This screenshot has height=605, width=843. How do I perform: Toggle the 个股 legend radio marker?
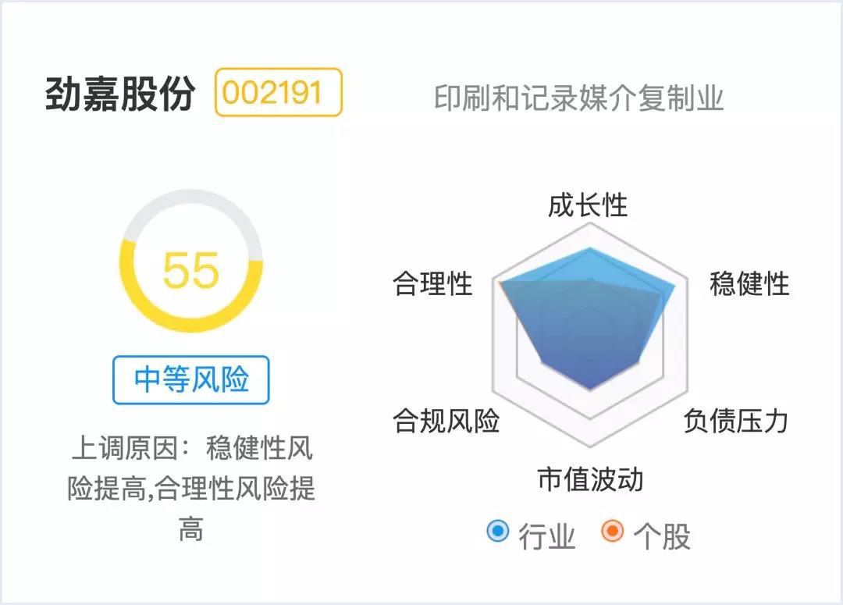click(613, 532)
